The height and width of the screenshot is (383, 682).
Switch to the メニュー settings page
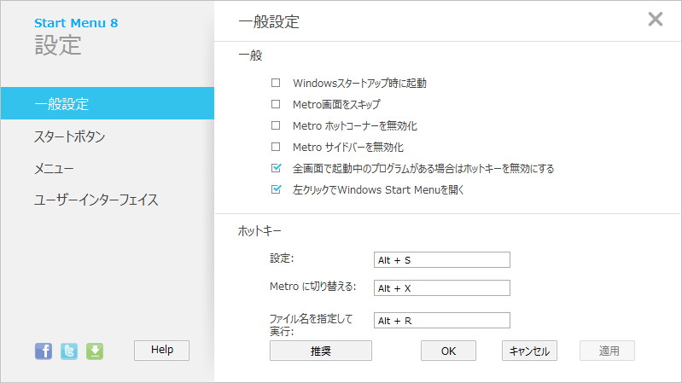pos(54,168)
